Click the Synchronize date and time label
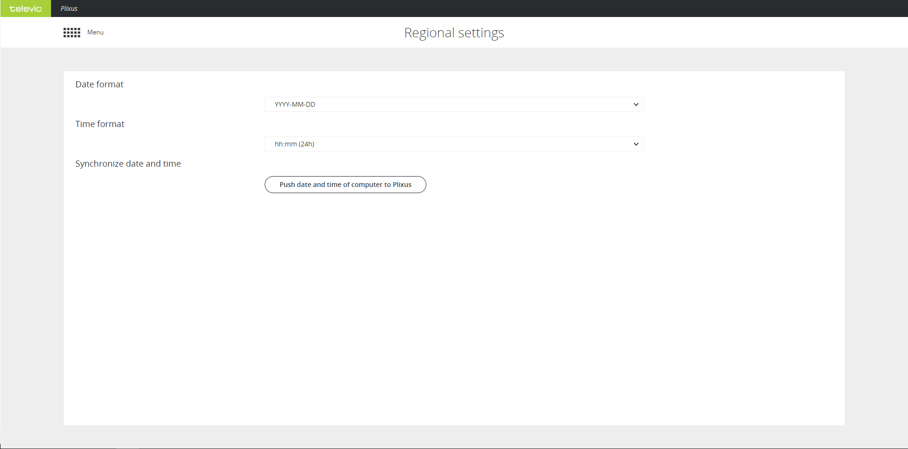 (x=128, y=164)
